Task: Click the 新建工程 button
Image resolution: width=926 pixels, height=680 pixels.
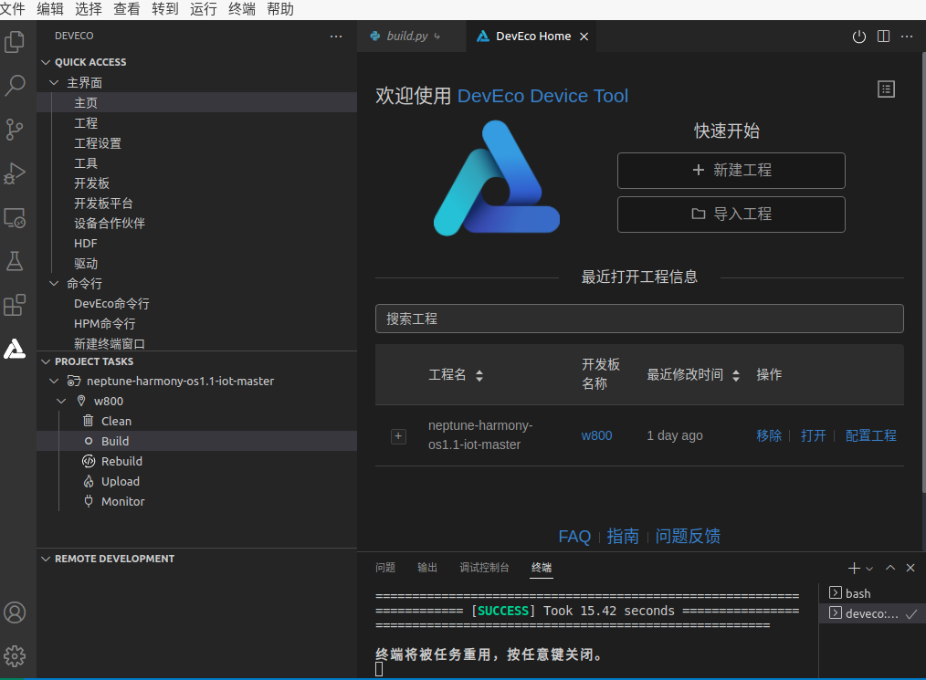Action: (731, 171)
